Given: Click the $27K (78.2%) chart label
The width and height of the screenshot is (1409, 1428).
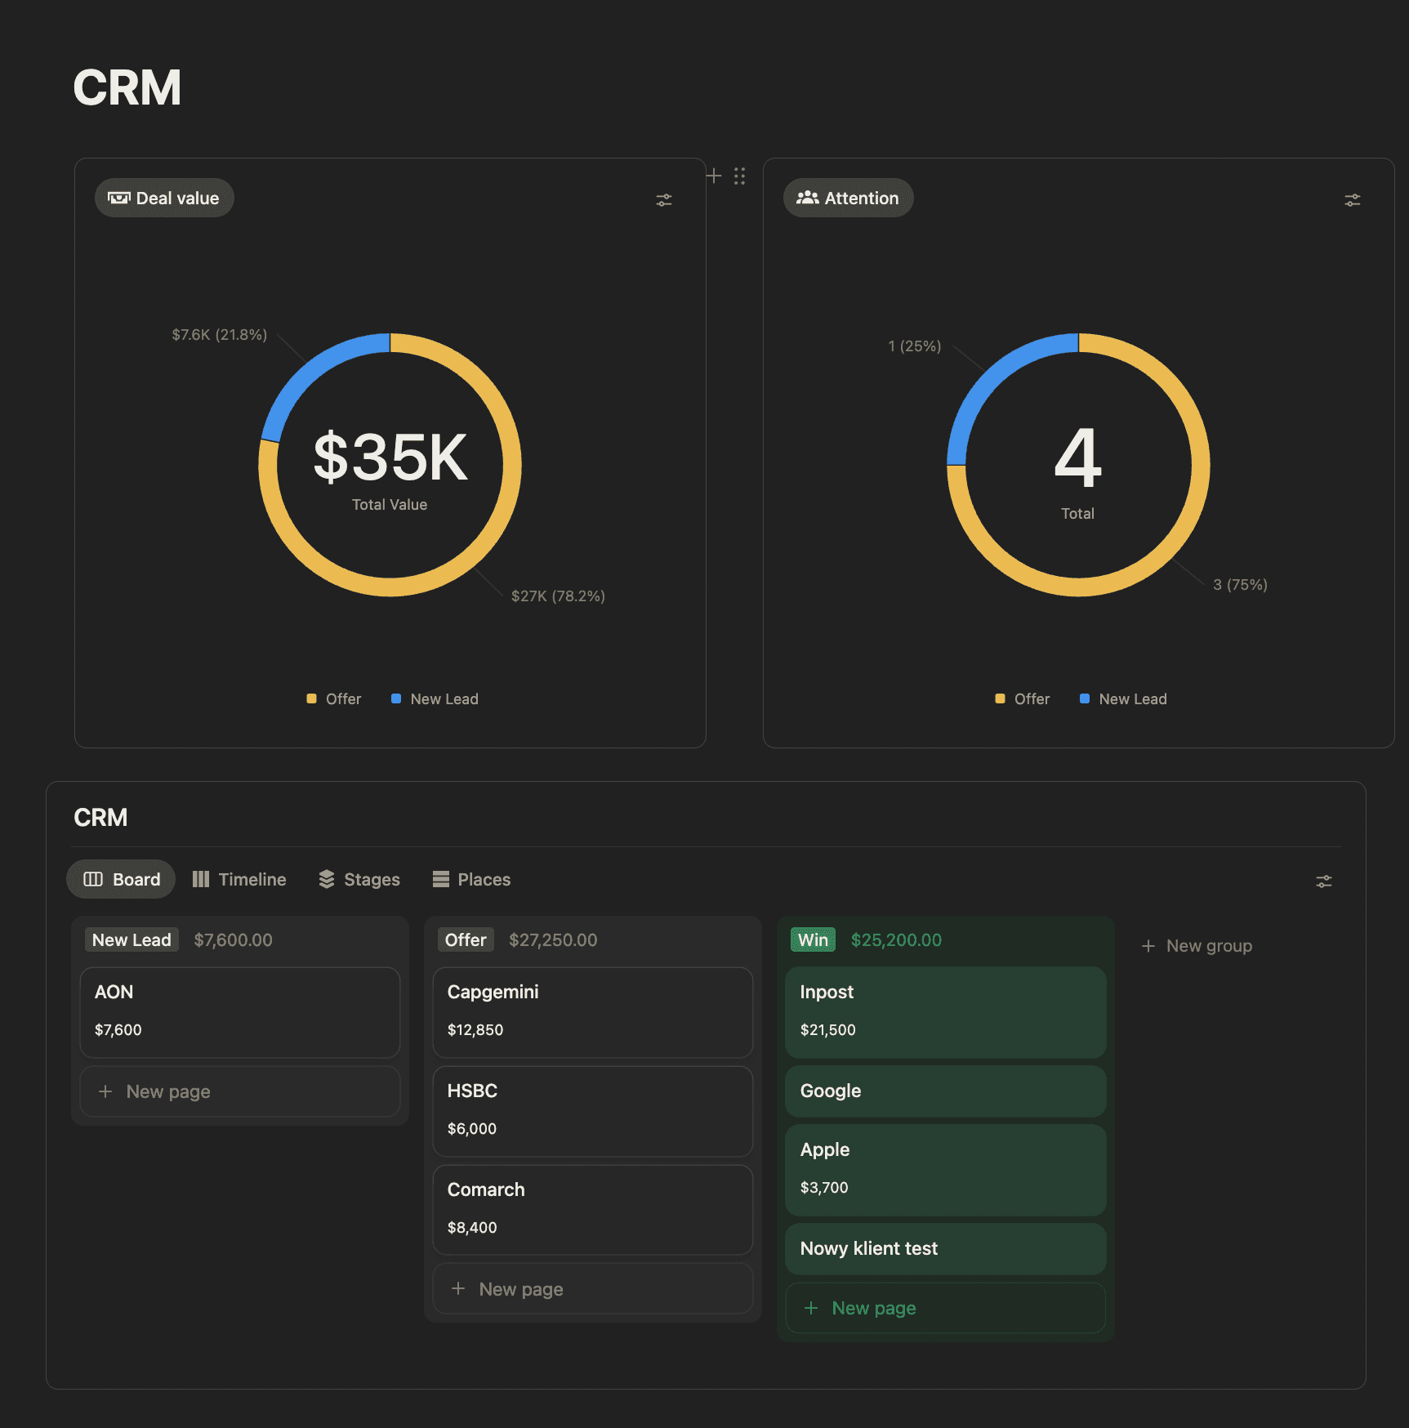Looking at the screenshot, I should [x=559, y=596].
